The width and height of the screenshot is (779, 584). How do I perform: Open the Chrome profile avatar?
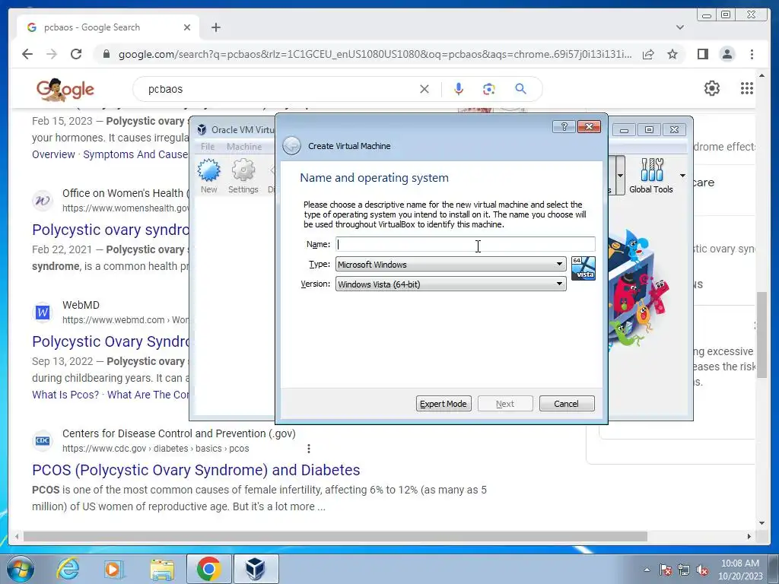coord(727,54)
